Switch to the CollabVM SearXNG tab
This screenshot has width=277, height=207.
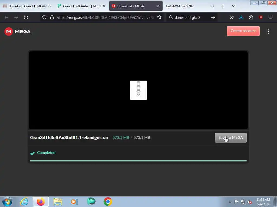pos(187,6)
